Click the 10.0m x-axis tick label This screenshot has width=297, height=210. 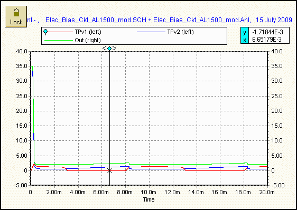[x=148, y=192]
